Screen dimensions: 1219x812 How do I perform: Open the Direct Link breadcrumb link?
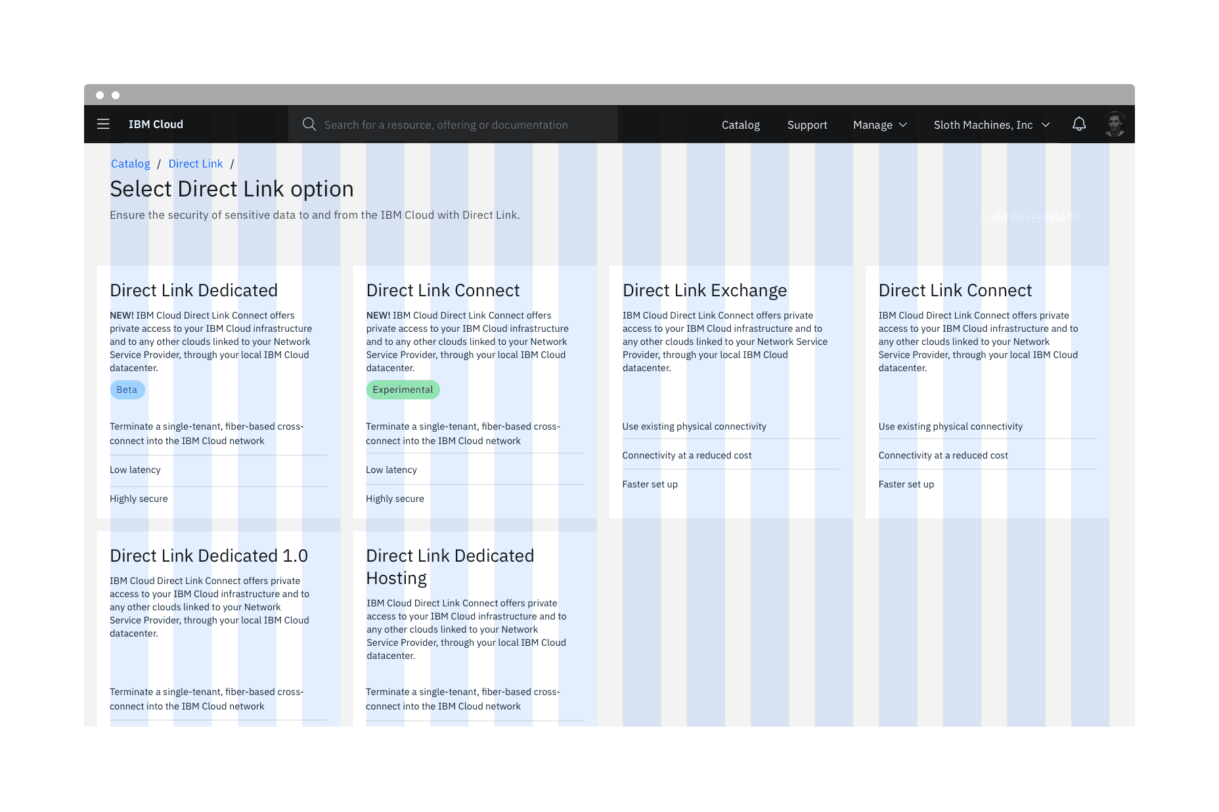click(195, 164)
